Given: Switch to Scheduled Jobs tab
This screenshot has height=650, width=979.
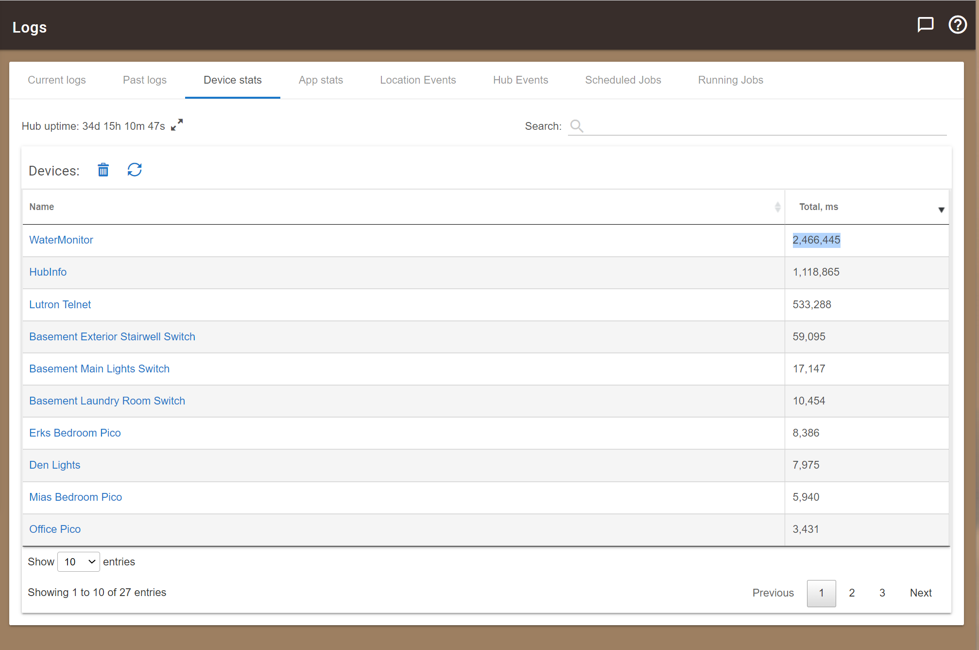Looking at the screenshot, I should pos(623,80).
